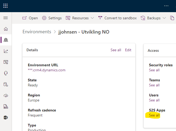Open Analytics chart icon in sidebar
The image size is (176, 131).
click(6, 51)
